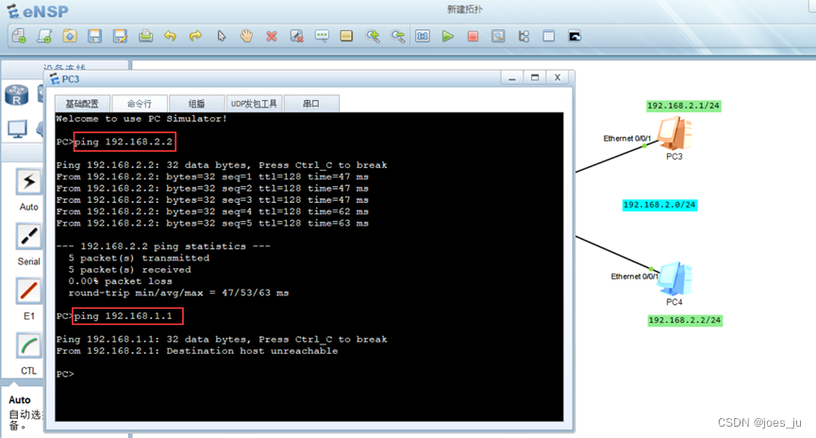
Task: Toggle the grid display icon
Action: point(548,36)
